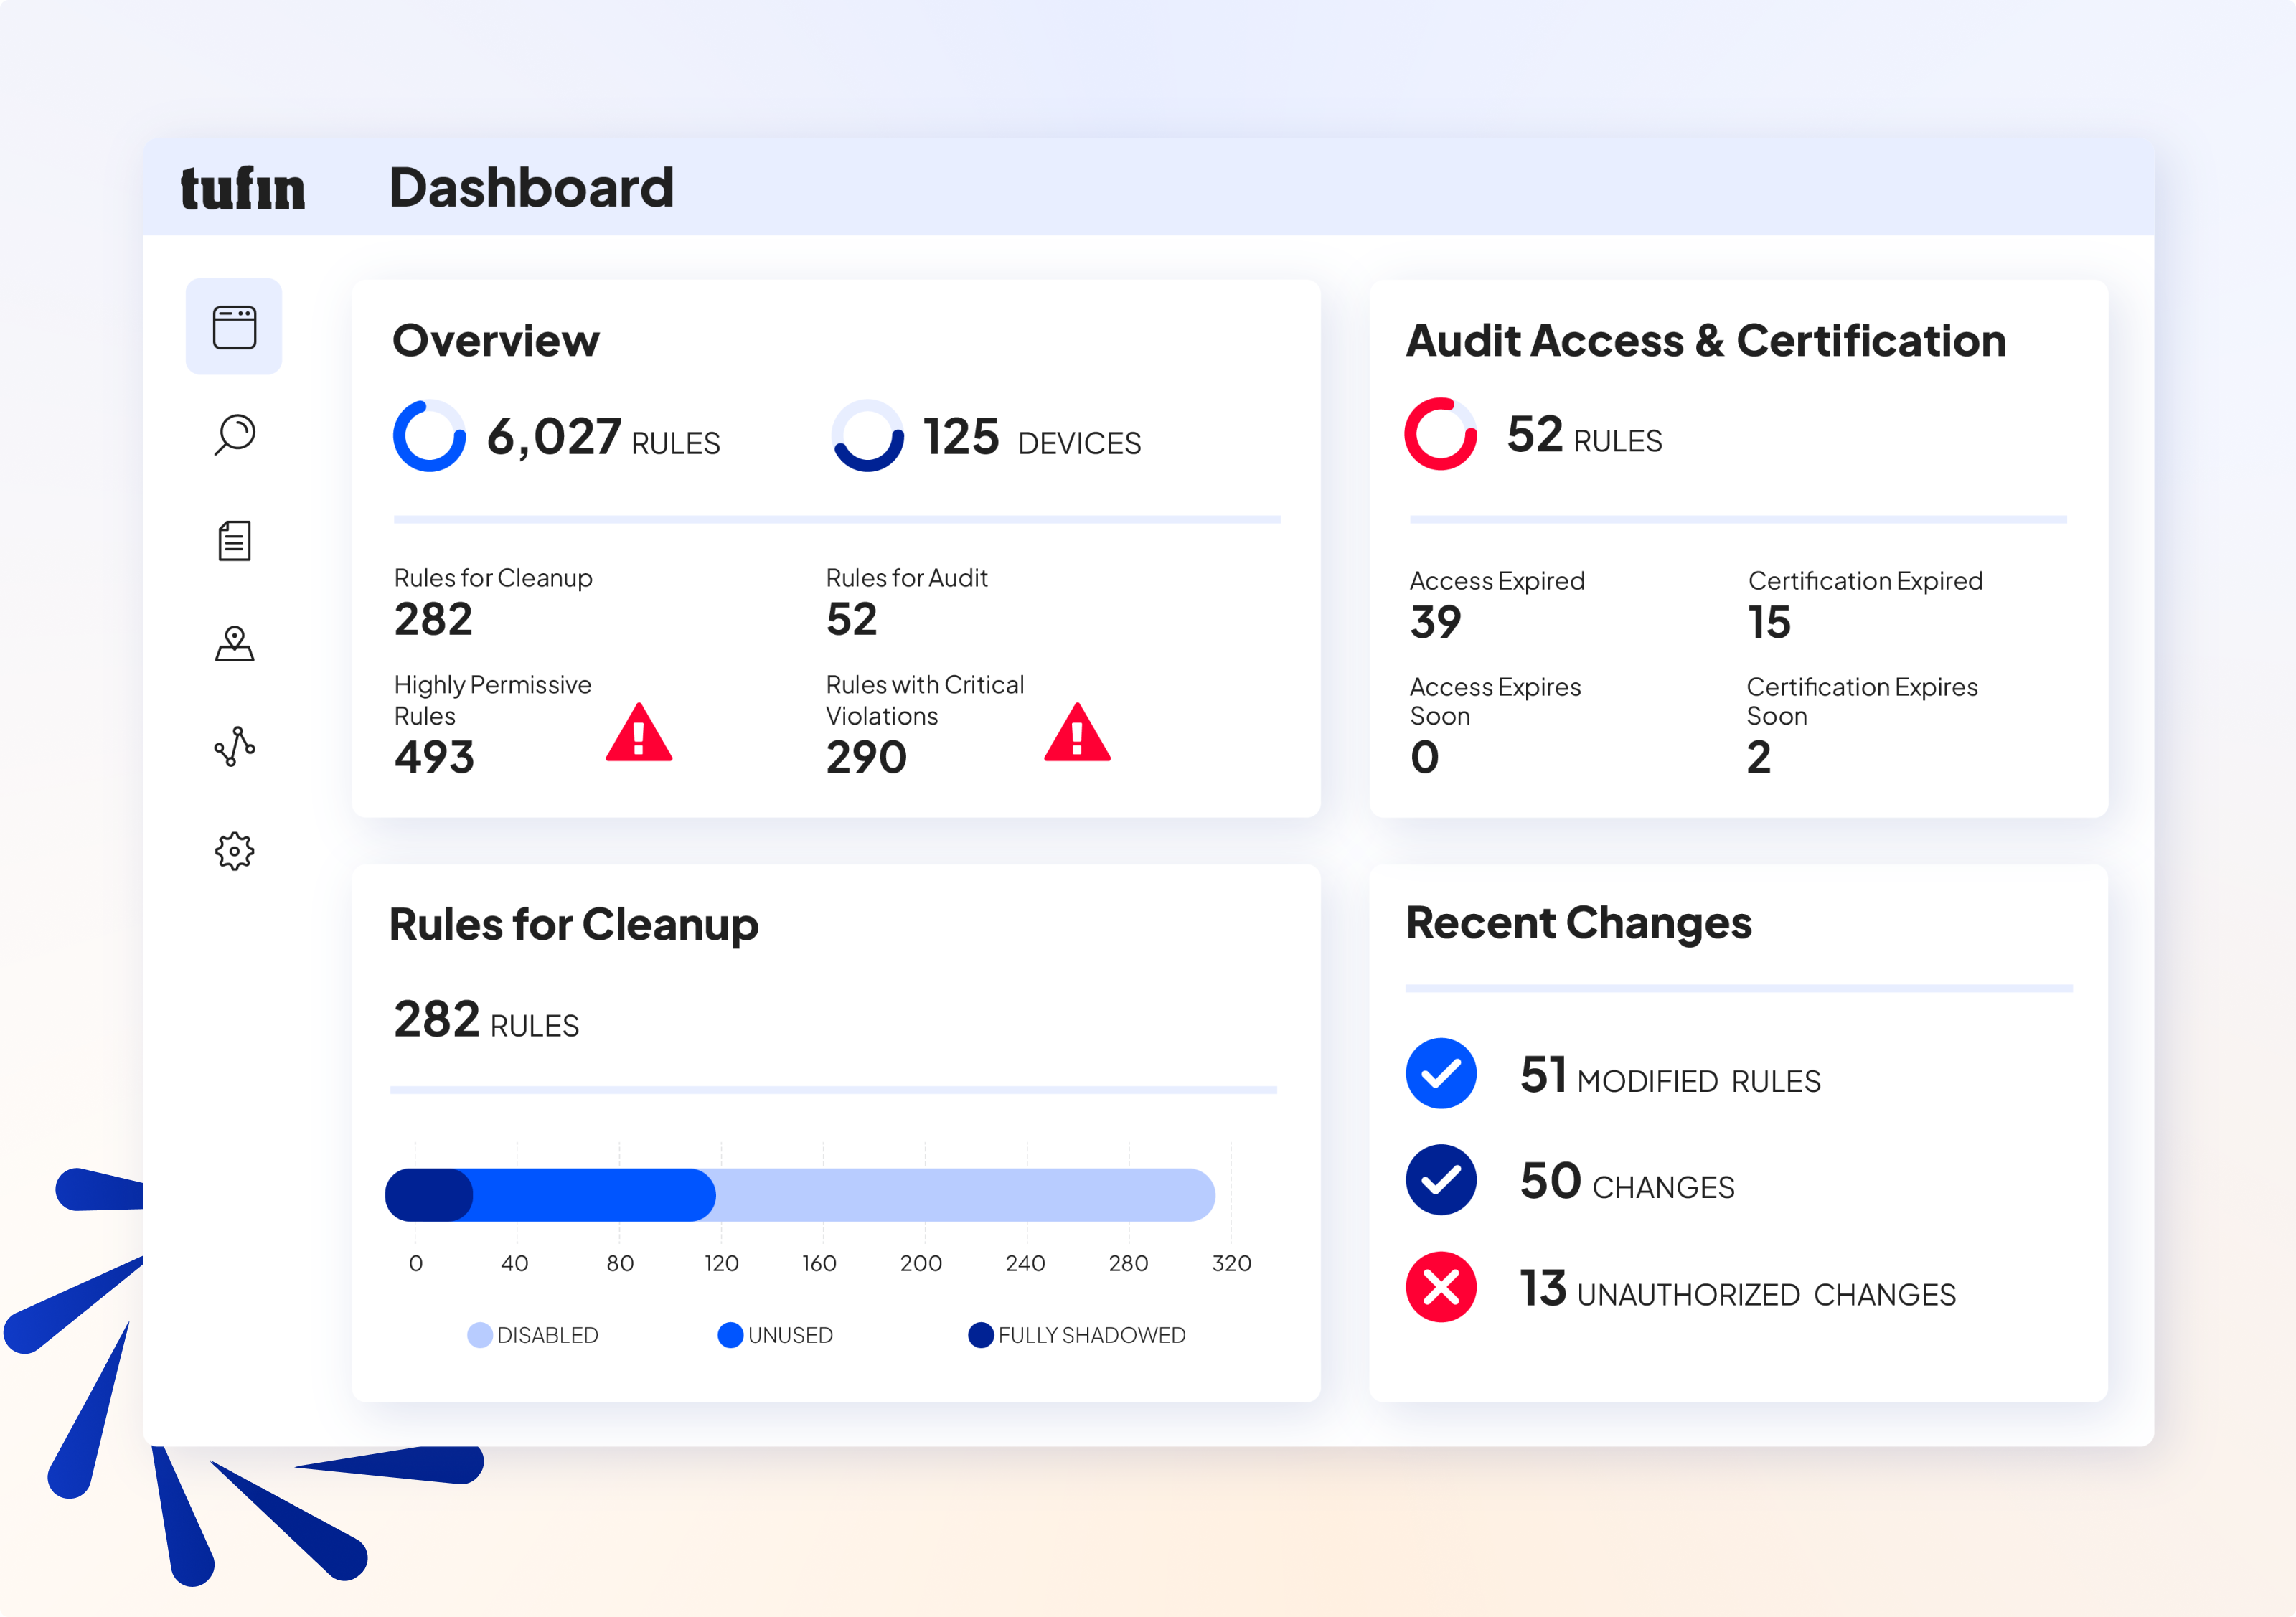Select the topology map icon in sidebar

click(x=234, y=644)
